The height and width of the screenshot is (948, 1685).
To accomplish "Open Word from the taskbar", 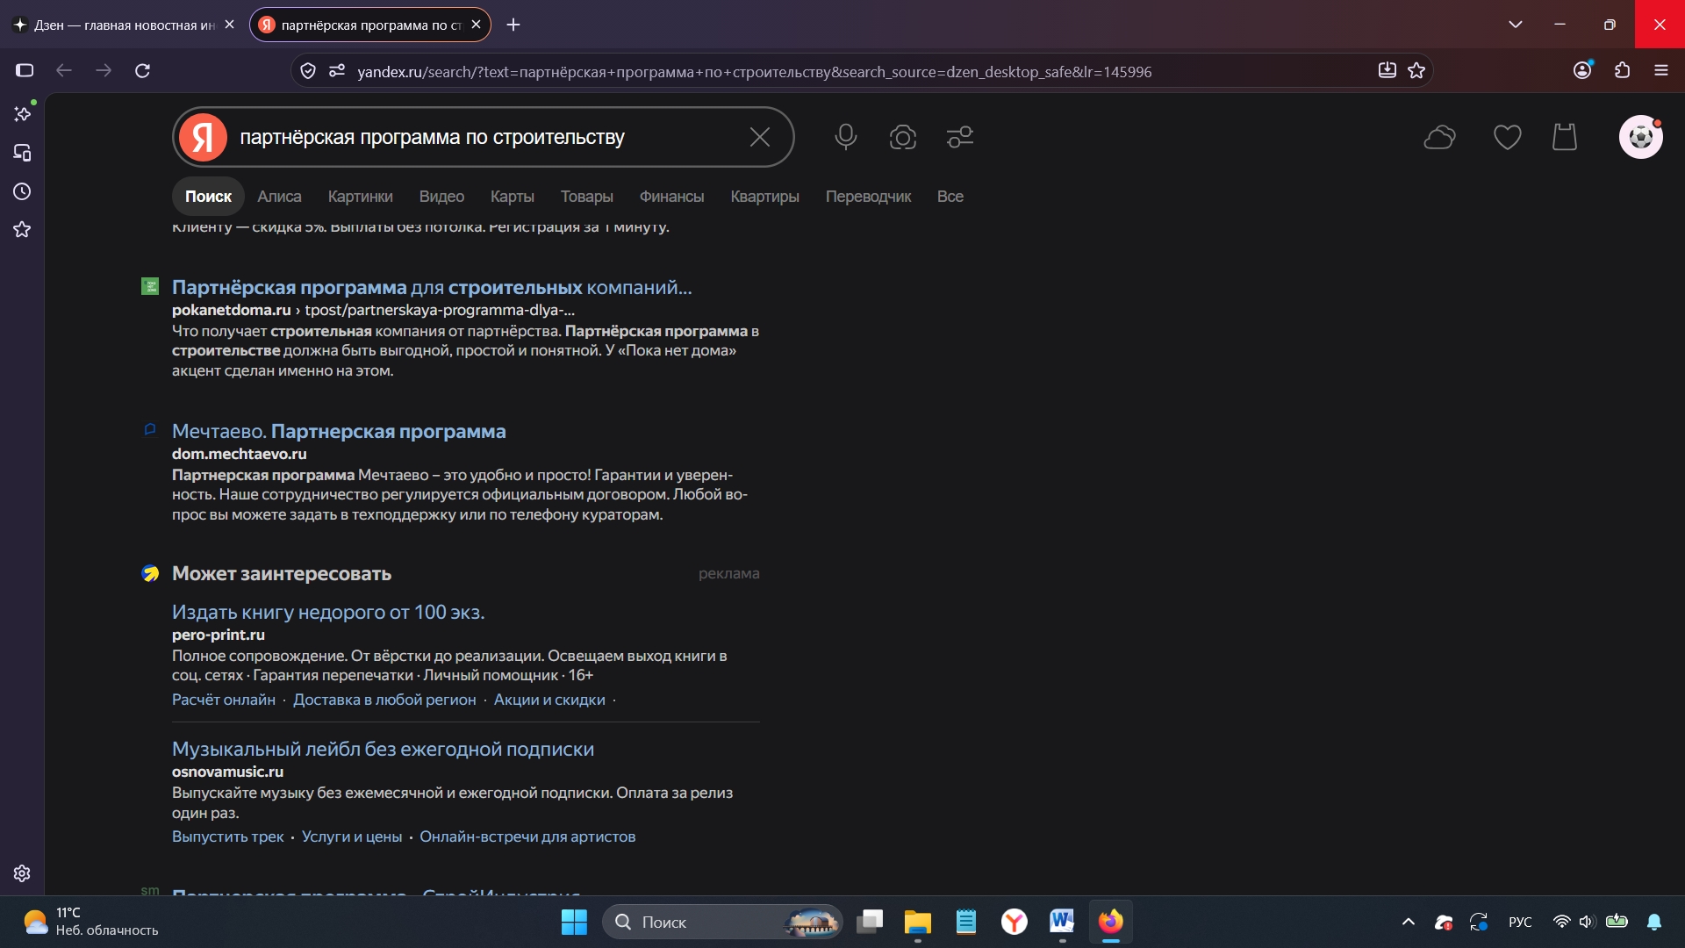I will [1062, 922].
